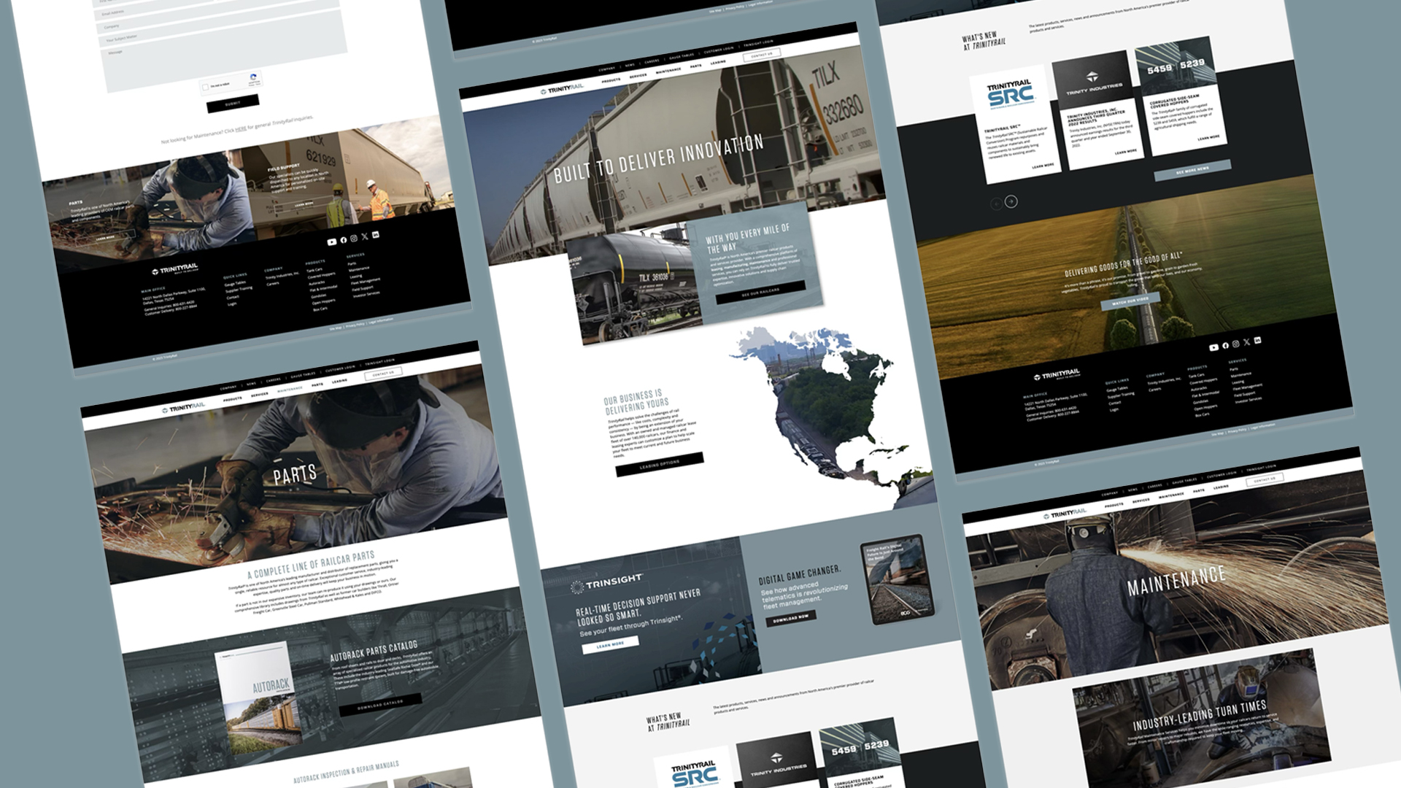Open X icon in top-left page footer
The width and height of the screenshot is (1401, 788).
click(365, 236)
